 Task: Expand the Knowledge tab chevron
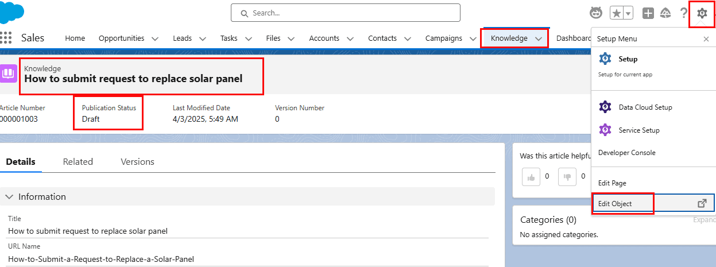(x=539, y=38)
